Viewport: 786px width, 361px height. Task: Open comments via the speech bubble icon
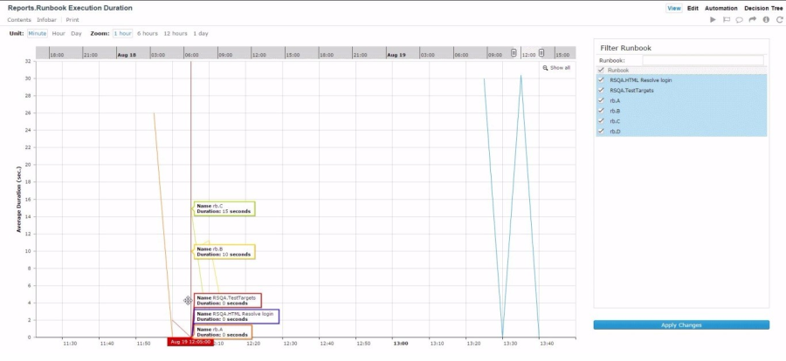(739, 19)
